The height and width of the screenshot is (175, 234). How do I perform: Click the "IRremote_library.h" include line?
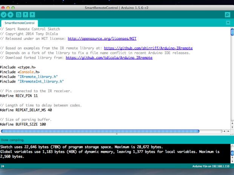point(29,77)
